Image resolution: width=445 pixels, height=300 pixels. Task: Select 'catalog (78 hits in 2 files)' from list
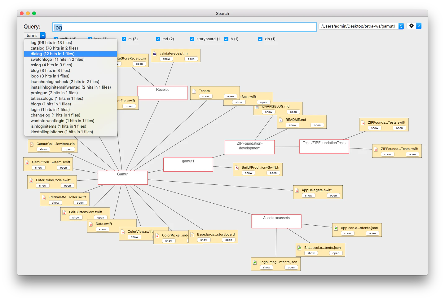tap(54, 48)
